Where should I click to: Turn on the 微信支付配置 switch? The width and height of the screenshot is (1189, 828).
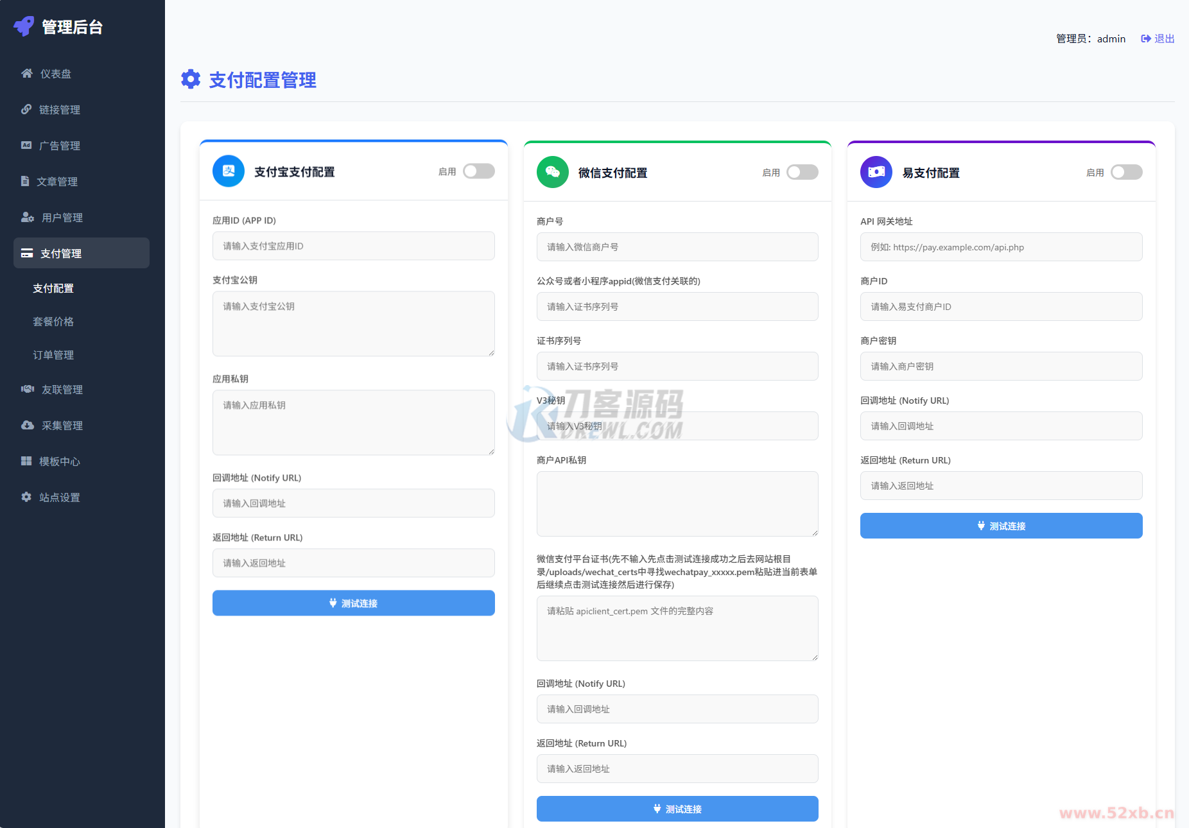tap(803, 173)
